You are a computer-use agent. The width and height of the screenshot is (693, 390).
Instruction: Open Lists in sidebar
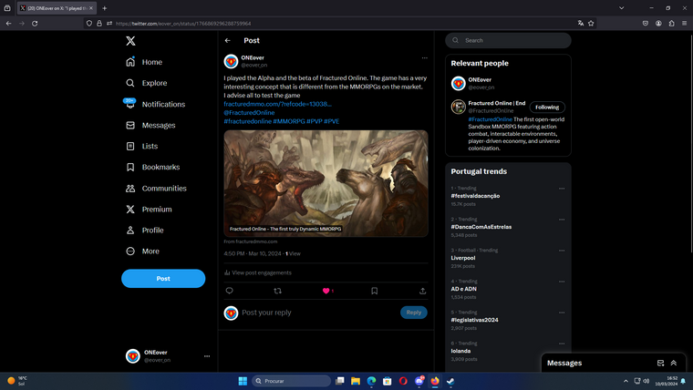141,146
